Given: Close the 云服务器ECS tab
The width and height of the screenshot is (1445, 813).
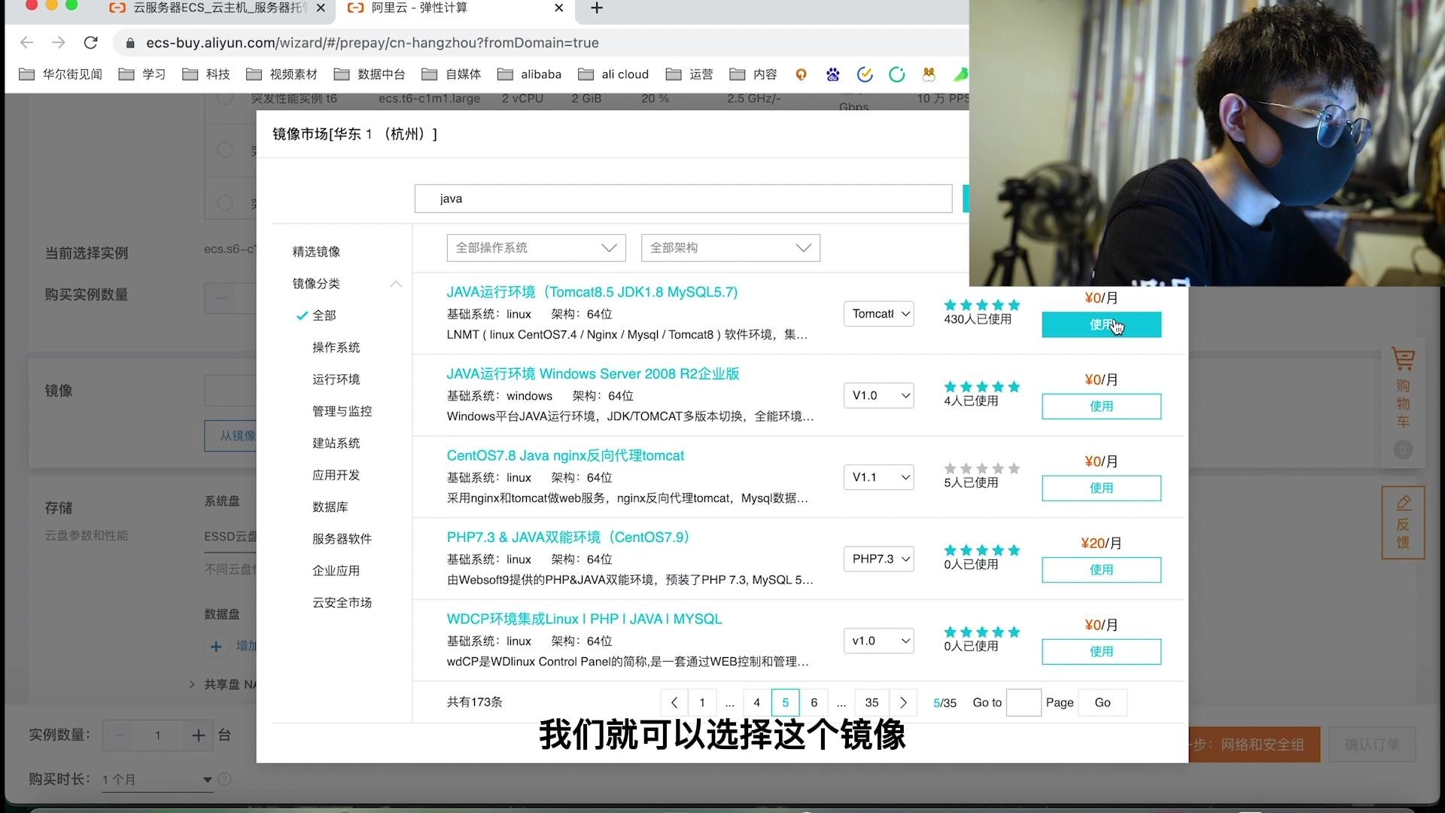Looking at the screenshot, I should pyautogui.click(x=321, y=8).
